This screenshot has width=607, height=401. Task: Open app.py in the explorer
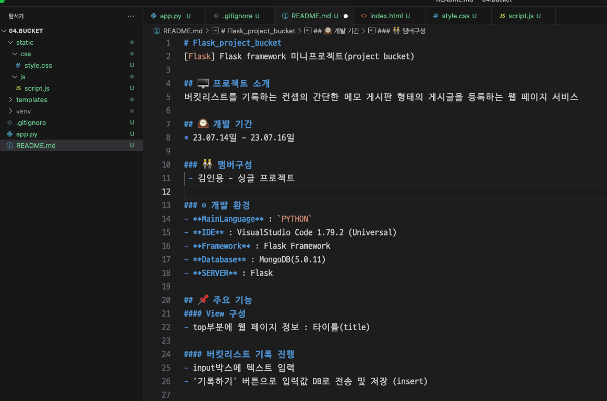[71, 134]
